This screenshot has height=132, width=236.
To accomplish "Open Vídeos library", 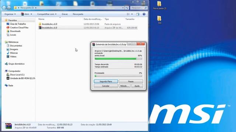I will pyautogui.click(x=13, y=56).
